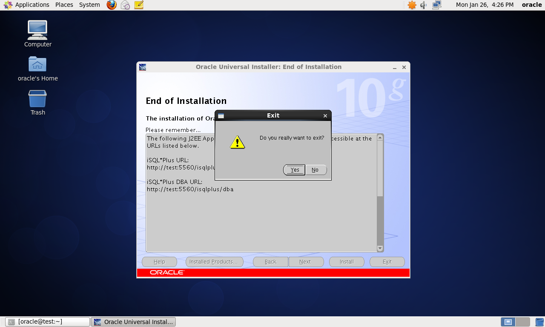This screenshot has height=327, width=545.
Task: Click the 'http://test:5560/isqlplus/dba' line
Action: point(190,189)
